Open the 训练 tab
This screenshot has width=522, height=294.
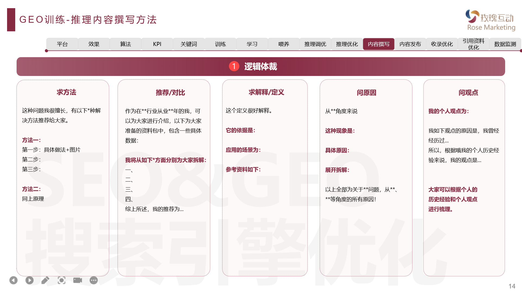tap(220, 44)
